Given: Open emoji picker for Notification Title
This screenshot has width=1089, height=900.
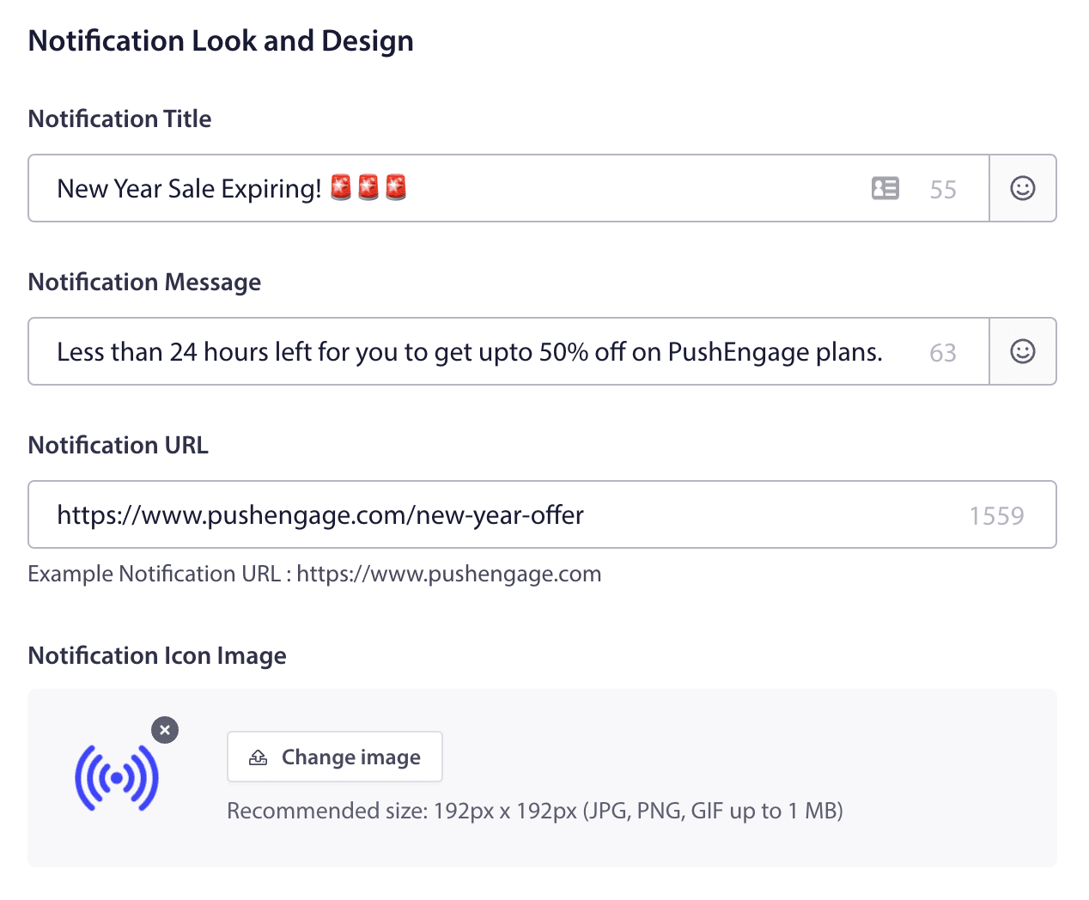Looking at the screenshot, I should point(1022,188).
